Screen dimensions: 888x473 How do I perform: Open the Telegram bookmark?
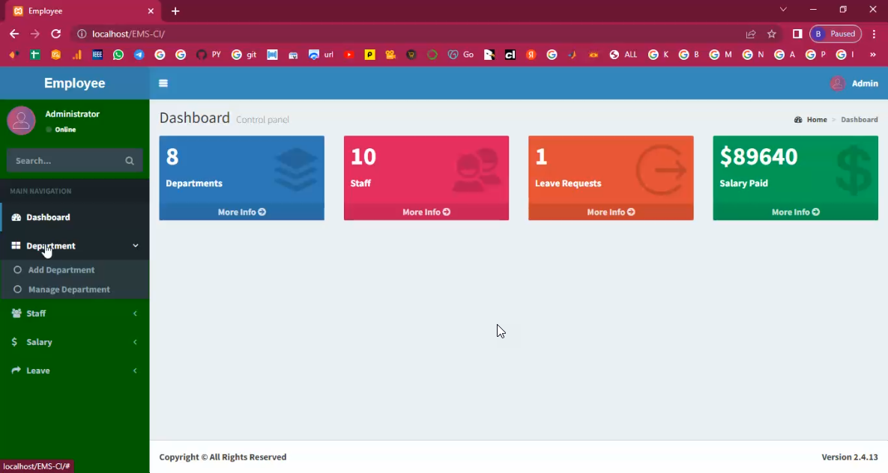pyautogui.click(x=139, y=55)
